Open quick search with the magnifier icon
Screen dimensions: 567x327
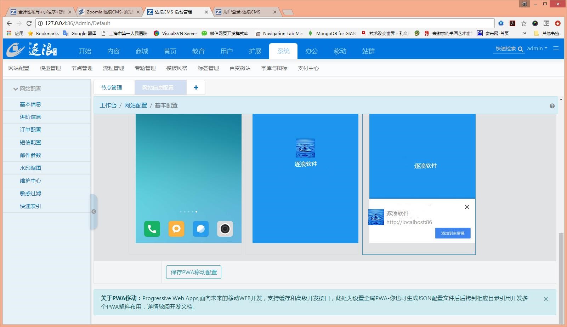(x=521, y=49)
